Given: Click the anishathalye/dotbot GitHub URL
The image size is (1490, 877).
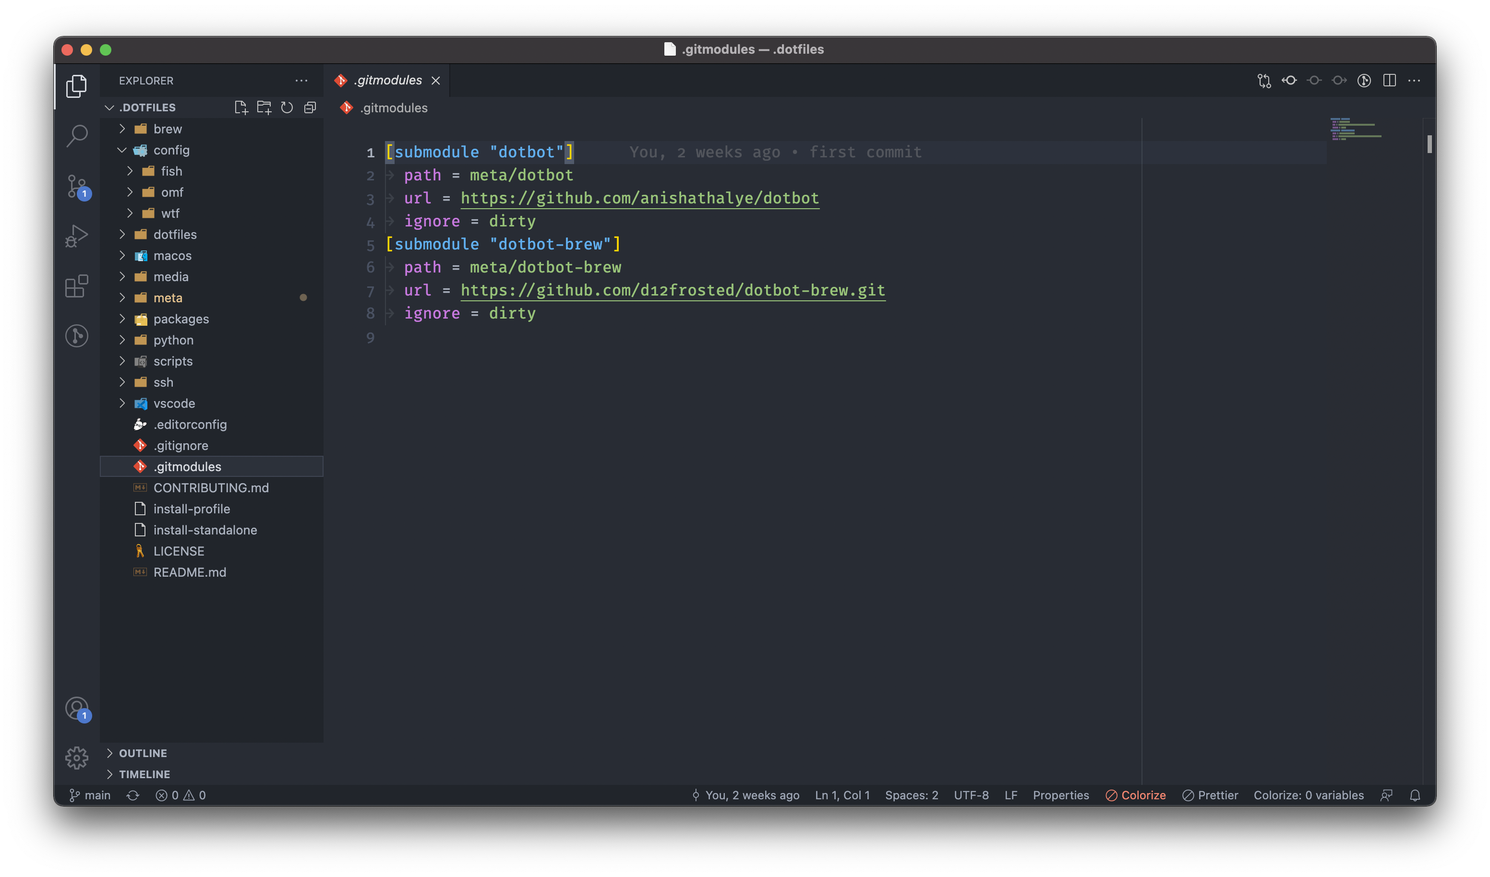Looking at the screenshot, I should click(640, 198).
